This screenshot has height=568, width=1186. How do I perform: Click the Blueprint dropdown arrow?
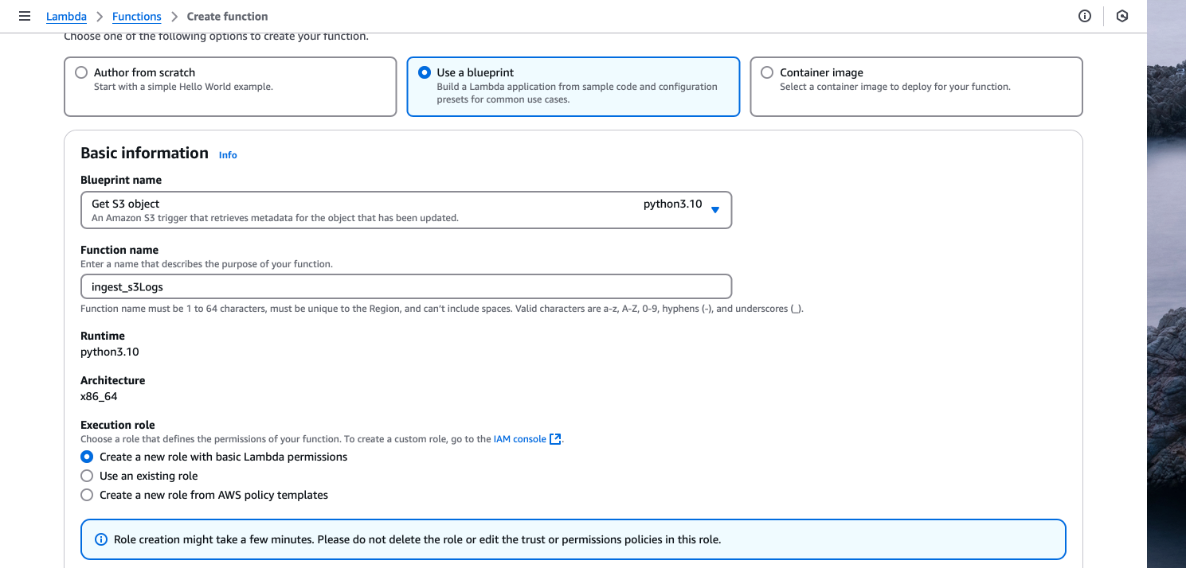pos(714,210)
